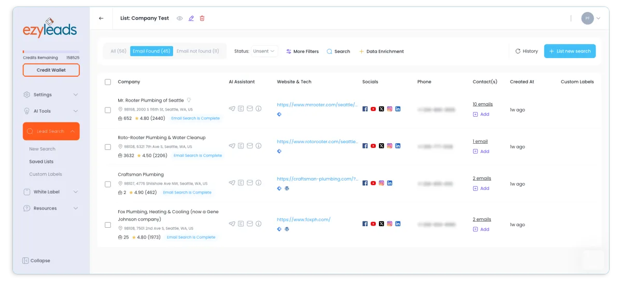
Task: Delete the list with the trash icon
Action: 202,18
